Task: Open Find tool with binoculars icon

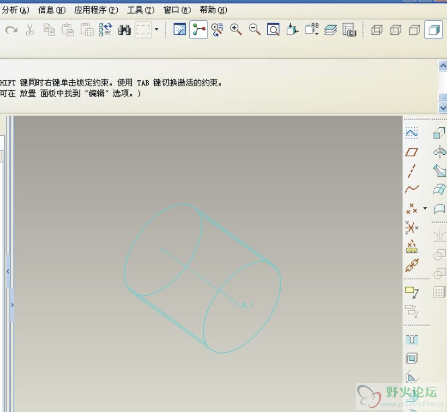Action: point(124,30)
